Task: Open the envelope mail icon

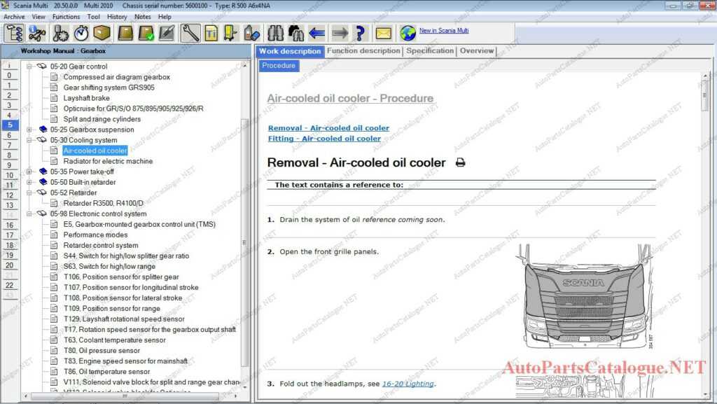Action: (384, 33)
